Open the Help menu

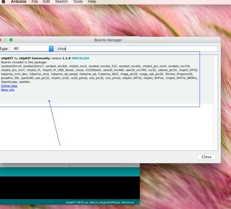coord(92,1)
